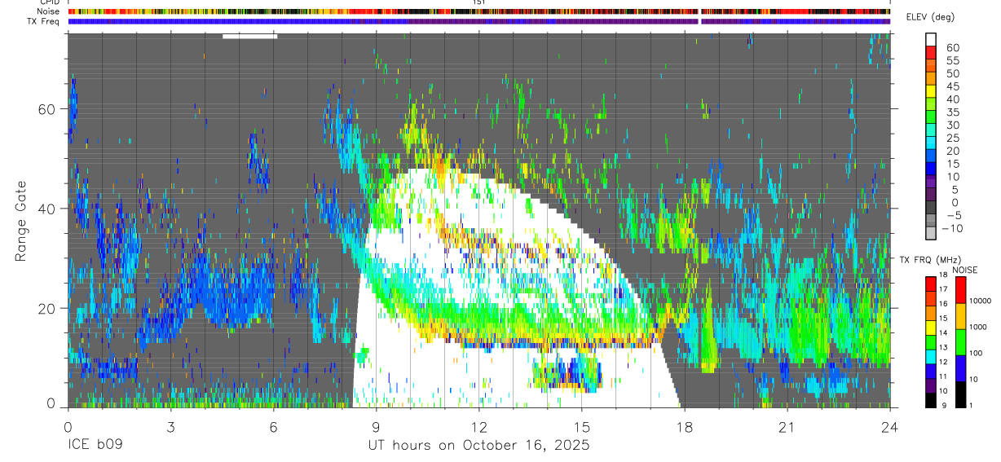Pick the orange 1000–10000 noise swatch

(959, 315)
